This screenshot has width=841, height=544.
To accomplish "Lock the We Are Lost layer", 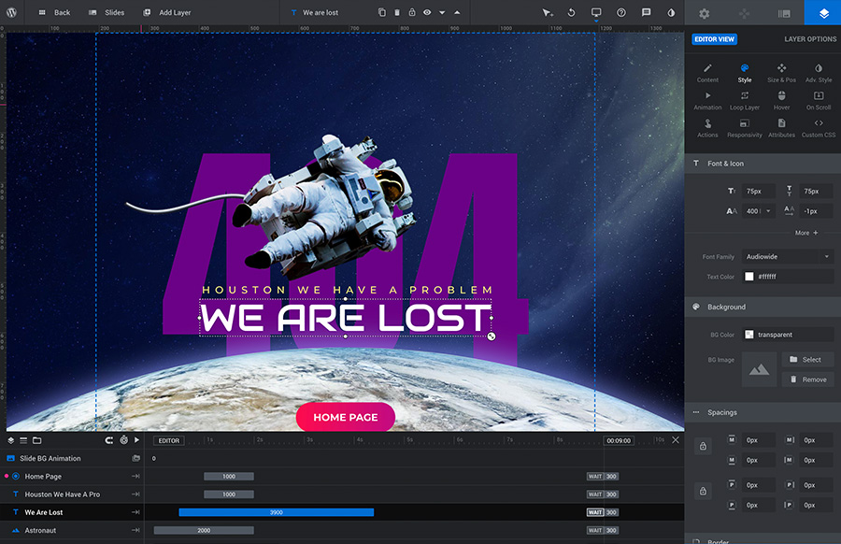I will point(412,12).
